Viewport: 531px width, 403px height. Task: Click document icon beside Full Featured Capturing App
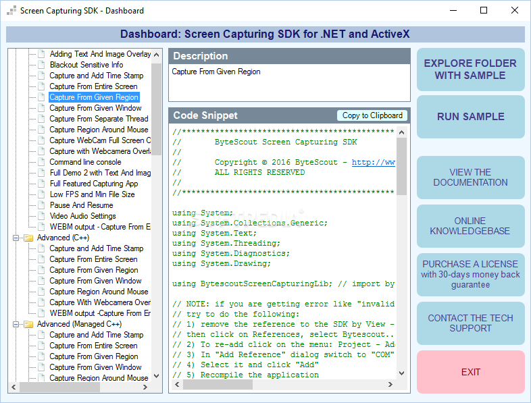coord(41,184)
